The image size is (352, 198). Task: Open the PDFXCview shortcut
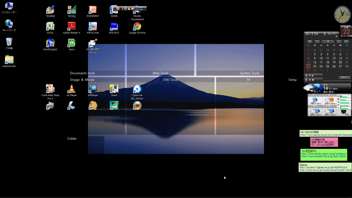tap(93, 27)
